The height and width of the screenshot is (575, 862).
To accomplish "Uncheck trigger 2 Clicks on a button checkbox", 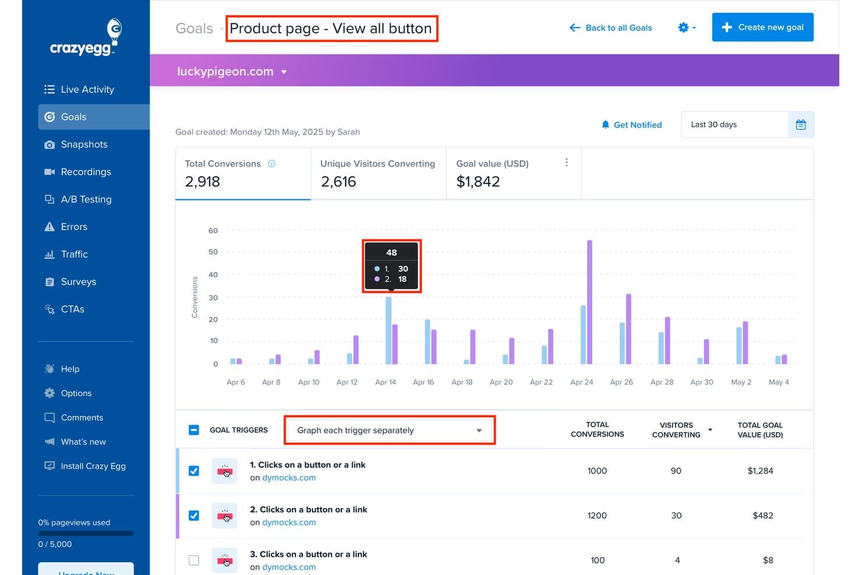I will (194, 516).
